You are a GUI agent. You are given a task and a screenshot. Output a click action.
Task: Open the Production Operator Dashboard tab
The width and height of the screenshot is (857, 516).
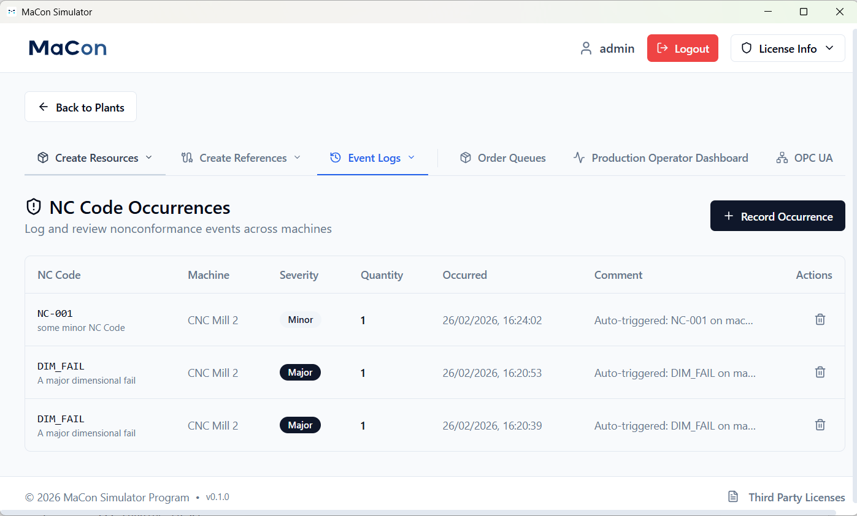coord(661,158)
